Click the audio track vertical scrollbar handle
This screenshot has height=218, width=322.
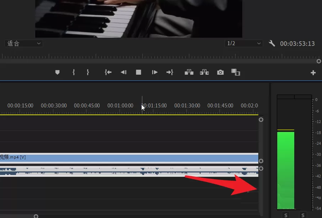coord(261,169)
